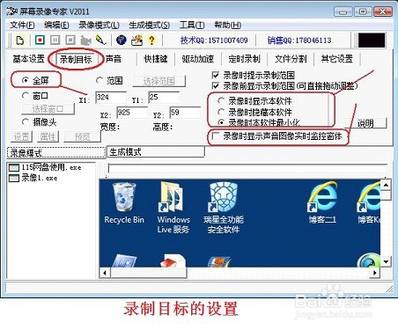Switch to the 其它设置 tab
Viewport: 398px width, 330px height.
[337, 59]
